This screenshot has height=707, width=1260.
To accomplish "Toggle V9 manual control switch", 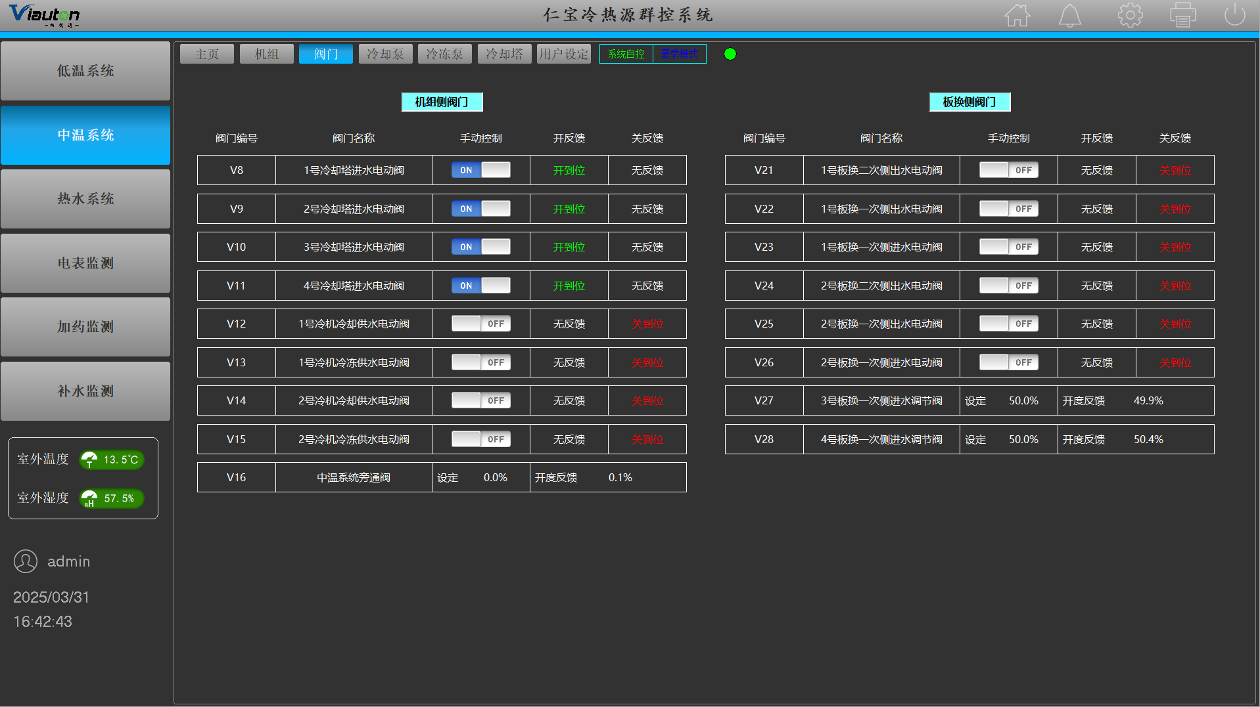I will click(x=481, y=209).
